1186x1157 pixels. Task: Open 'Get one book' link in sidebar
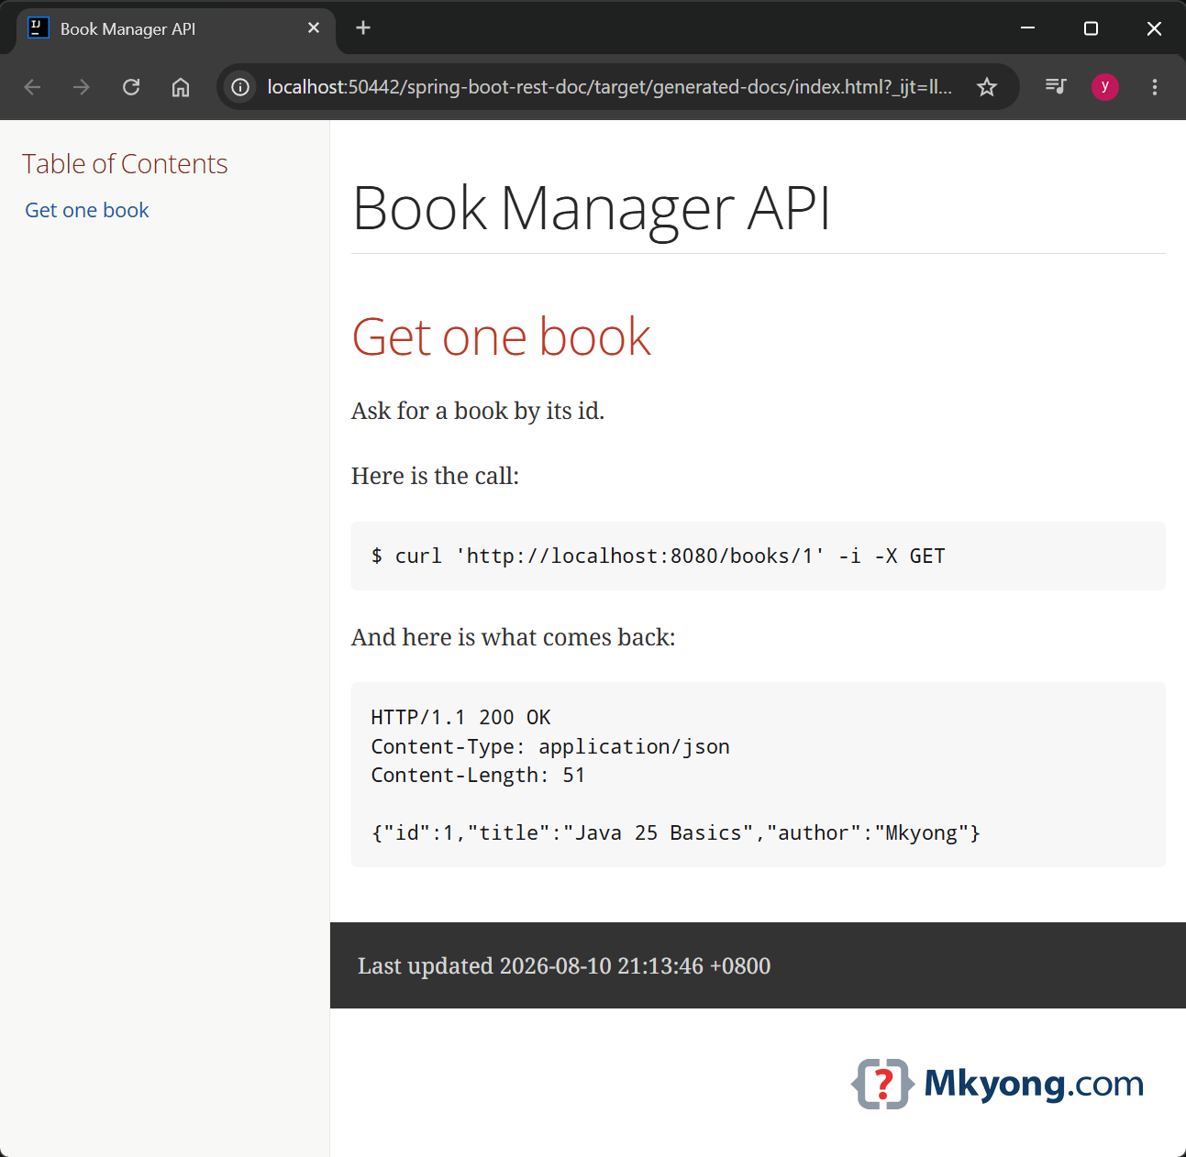click(87, 210)
